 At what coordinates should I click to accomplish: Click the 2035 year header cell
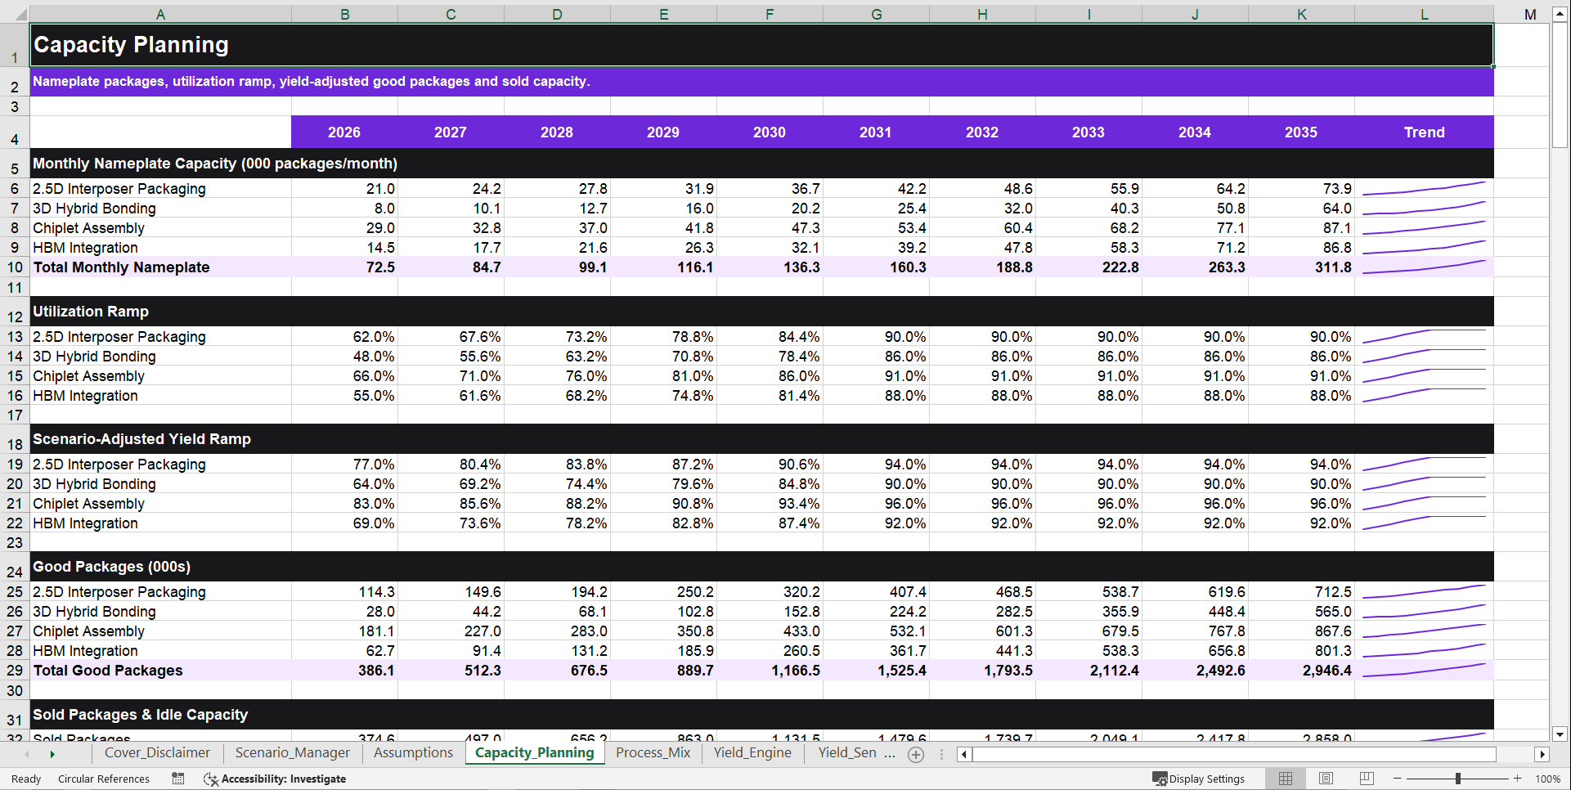(1301, 132)
